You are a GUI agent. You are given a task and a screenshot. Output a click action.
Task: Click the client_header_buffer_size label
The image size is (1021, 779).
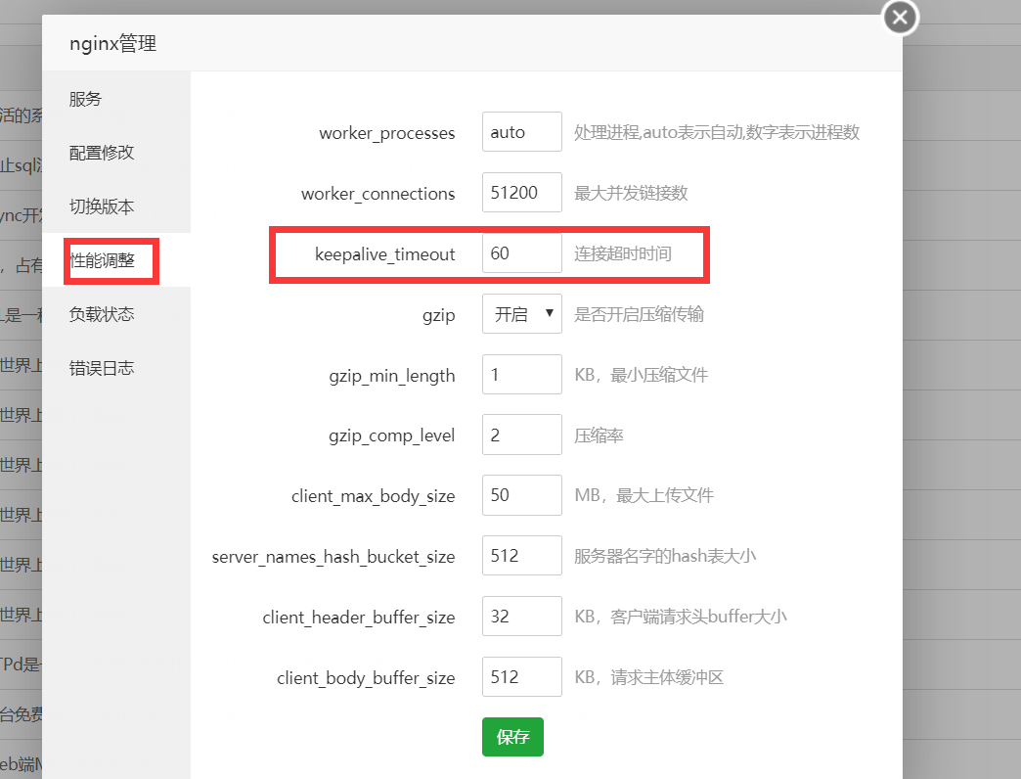coord(359,618)
